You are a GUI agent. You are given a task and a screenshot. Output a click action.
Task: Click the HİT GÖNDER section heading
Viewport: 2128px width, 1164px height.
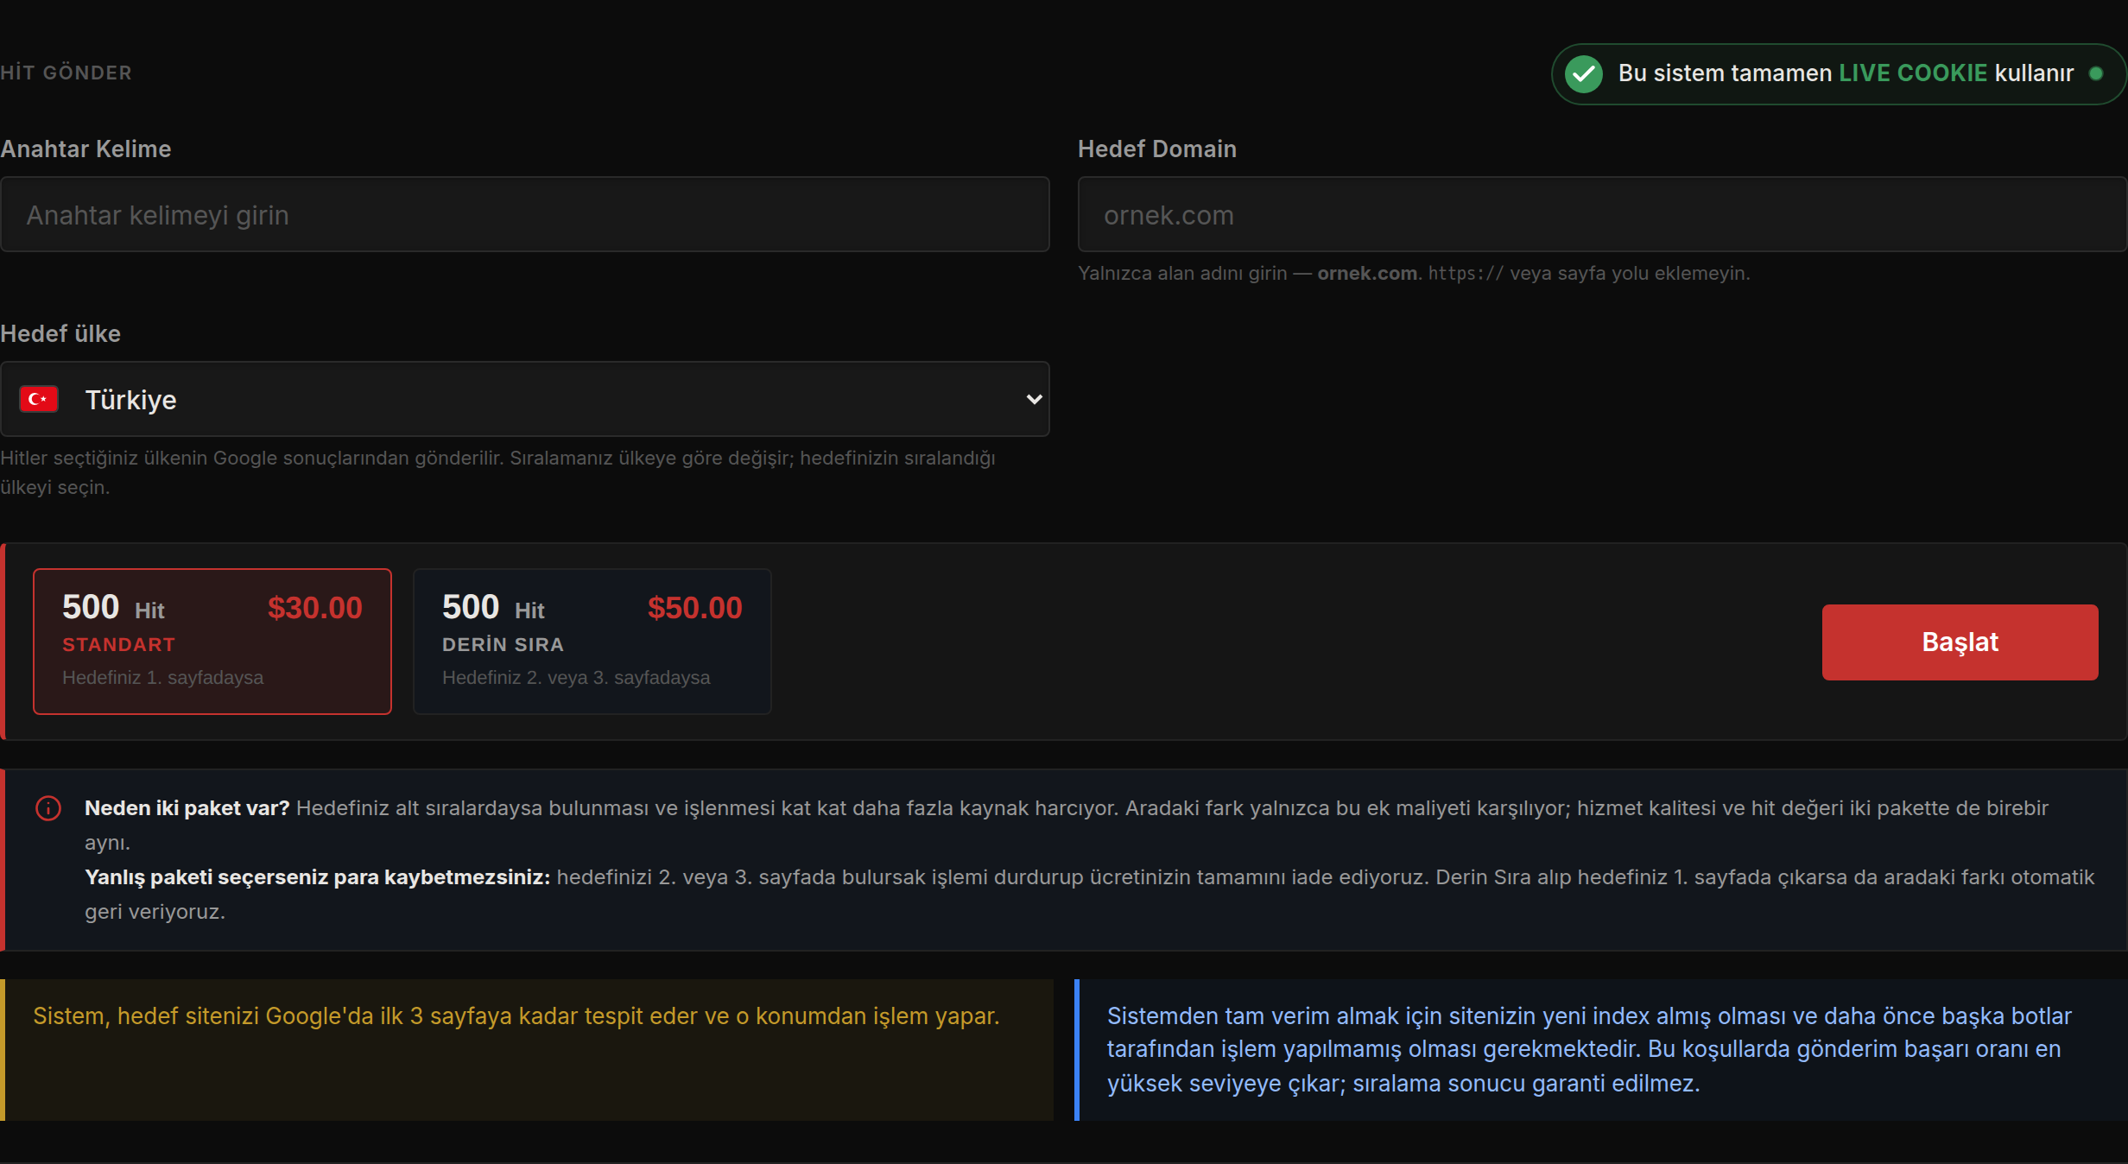[66, 73]
